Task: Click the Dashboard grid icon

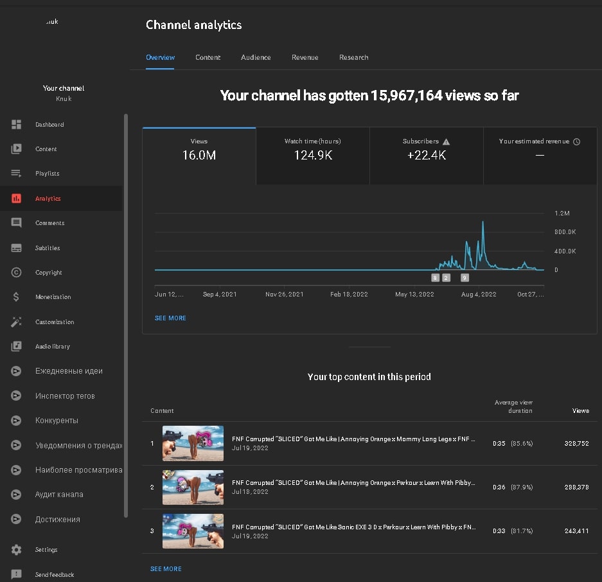Action: coord(16,125)
